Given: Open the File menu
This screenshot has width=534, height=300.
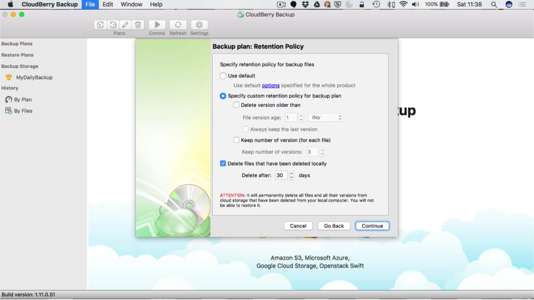Looking at the screenshot, I should pos(90,5).
